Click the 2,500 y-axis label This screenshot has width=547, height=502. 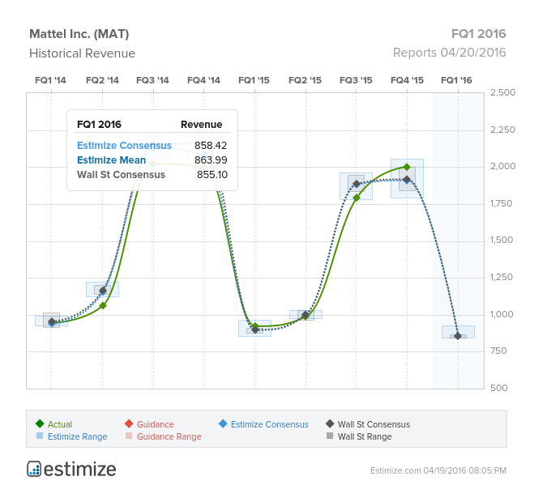(x=502, y=92)
